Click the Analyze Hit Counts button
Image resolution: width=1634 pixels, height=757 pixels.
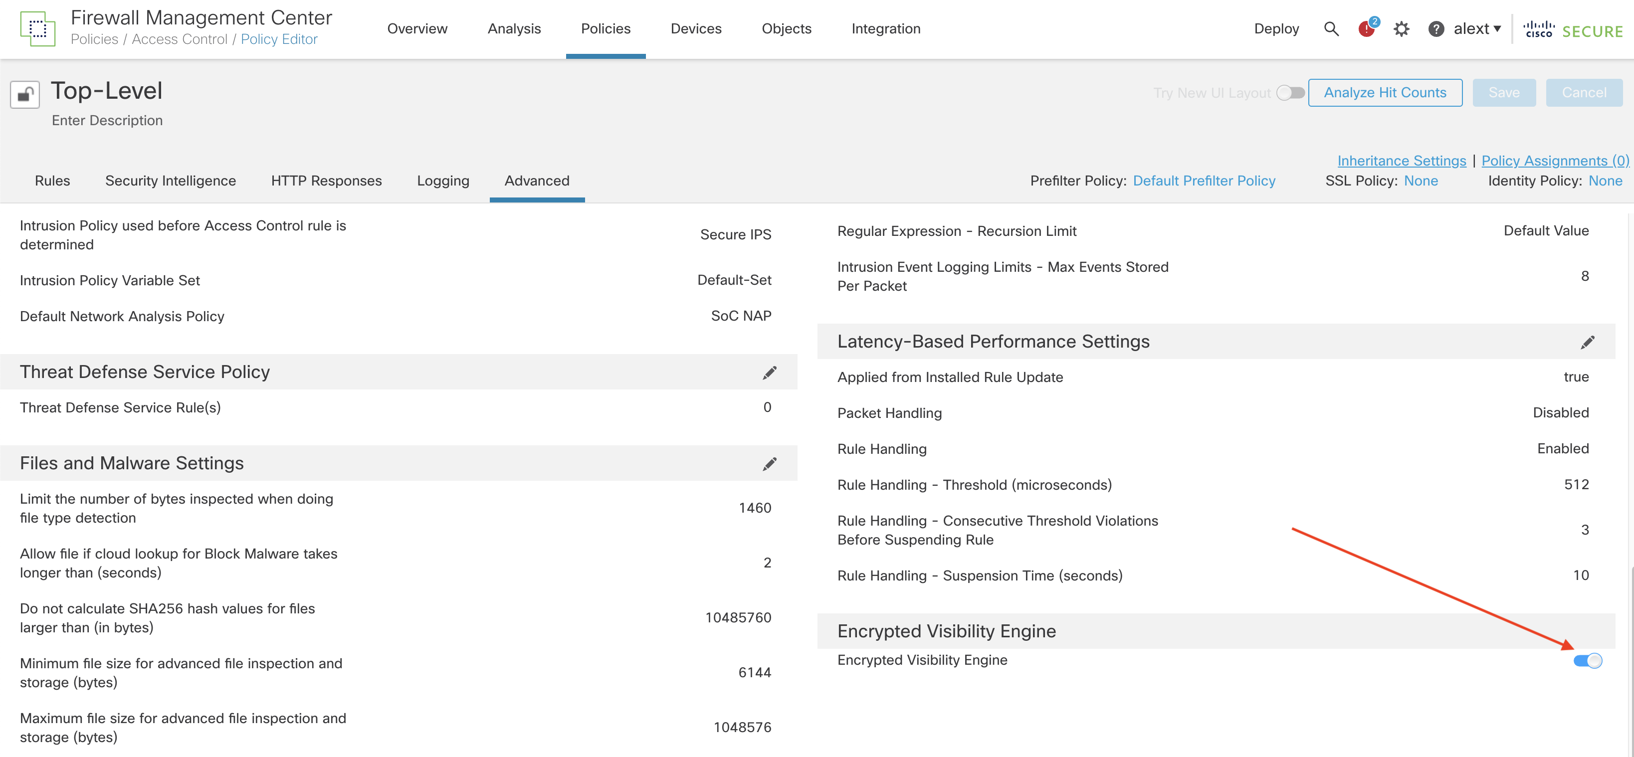1385,93
